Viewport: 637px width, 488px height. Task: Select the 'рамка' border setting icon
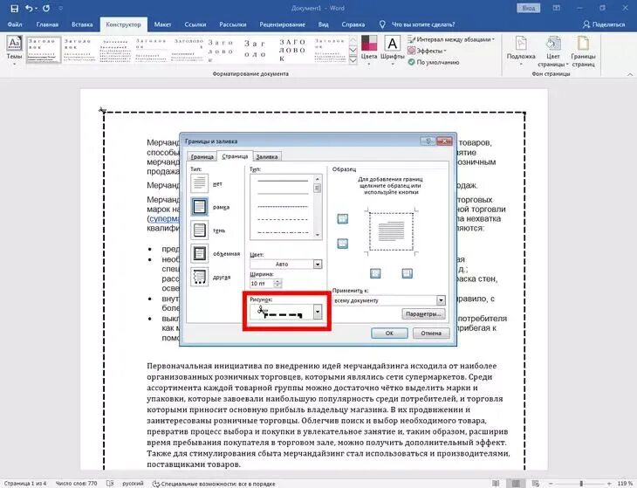(199, 207)
